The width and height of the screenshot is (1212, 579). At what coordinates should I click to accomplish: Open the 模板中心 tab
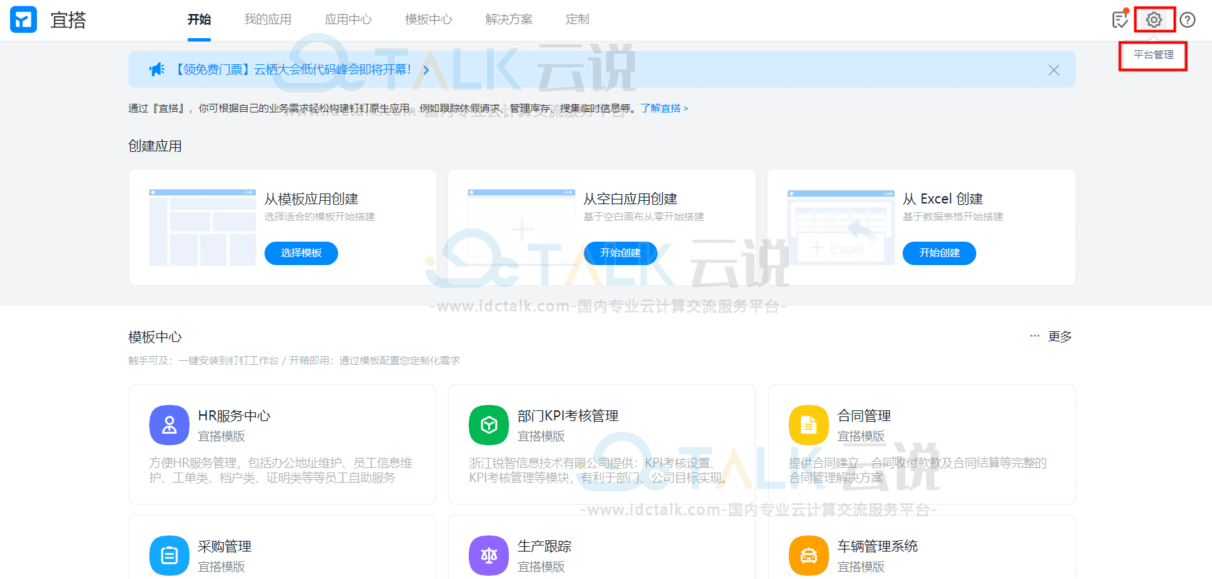point(429,19)
